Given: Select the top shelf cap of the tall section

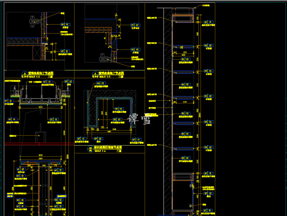Looking at the screenshot, I should tap(182, 18).
